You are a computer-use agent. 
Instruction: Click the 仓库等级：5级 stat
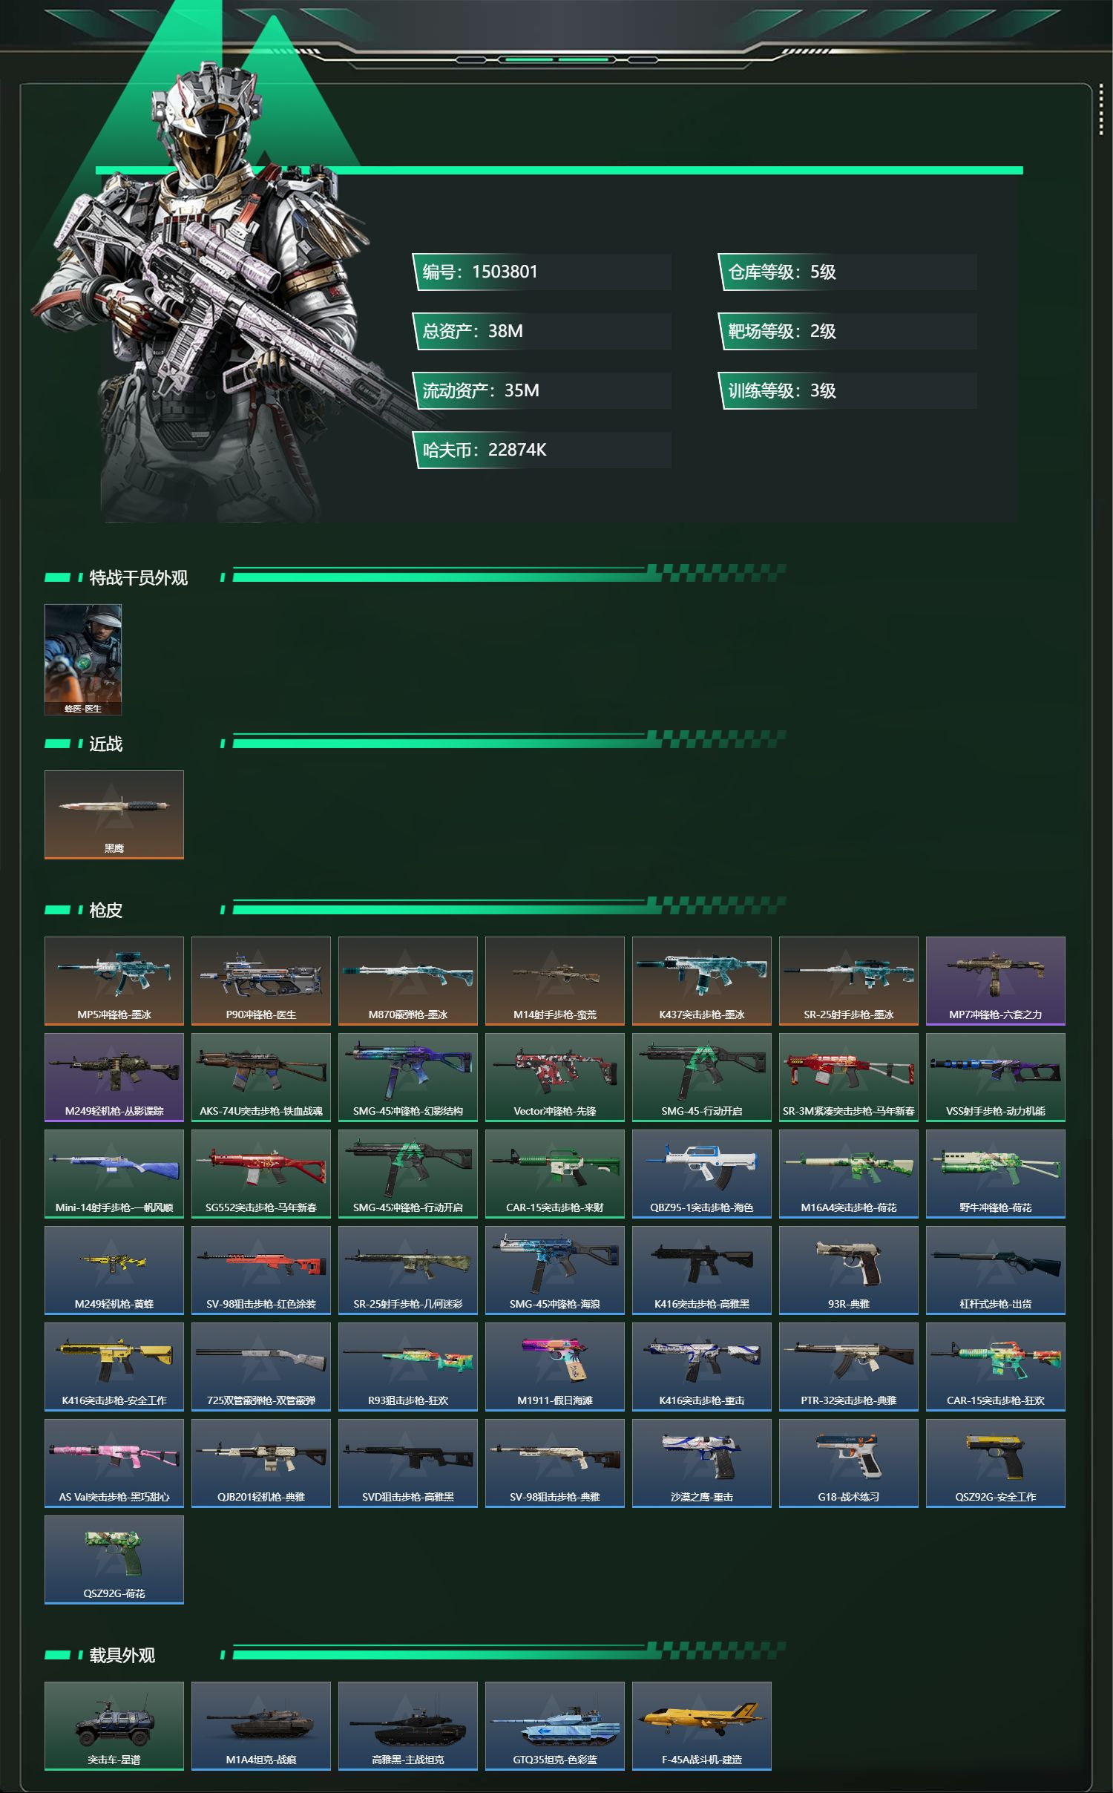847,272
